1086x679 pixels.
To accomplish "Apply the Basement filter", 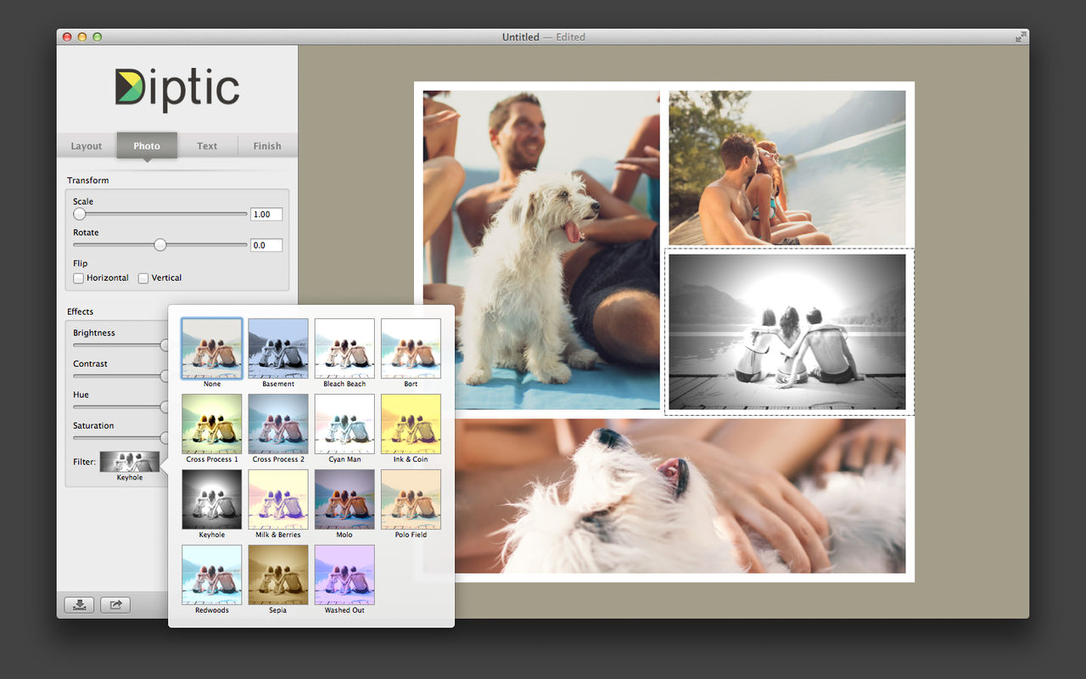I will 278,348.
